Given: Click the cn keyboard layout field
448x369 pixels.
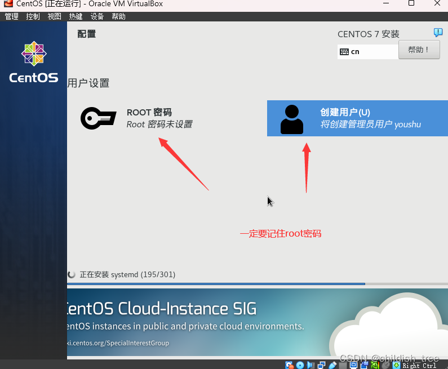Looking at the screenshot, I should point(368,52).
